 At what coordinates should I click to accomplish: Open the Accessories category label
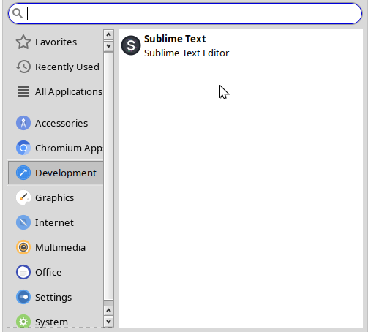61,123
